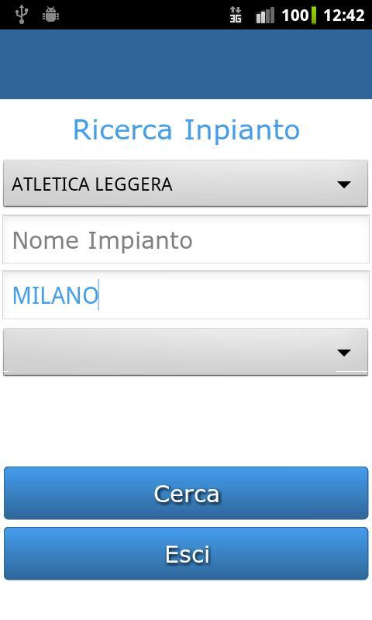Exit the app using the Esci button

[186, 553]
